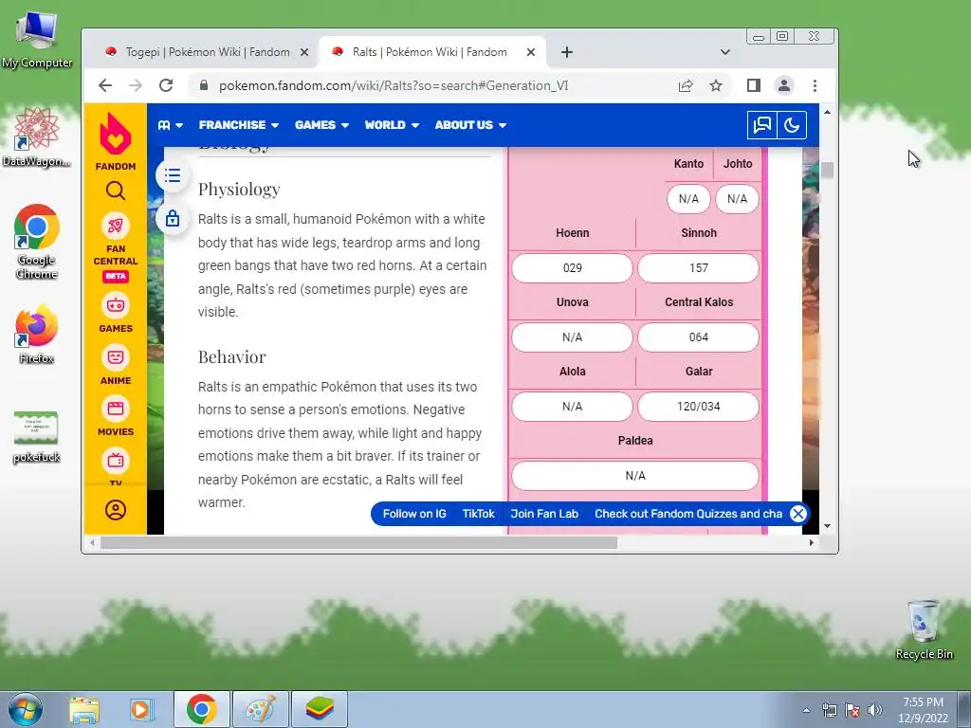Click share page icon in address bar

pyautogui.click(x=686, y=85)
